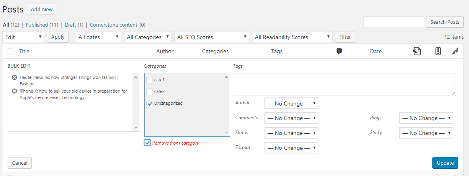Viewport: 469px width, 176px height.
Task: Click the readability feather column icon
Action: coord(455,52)
